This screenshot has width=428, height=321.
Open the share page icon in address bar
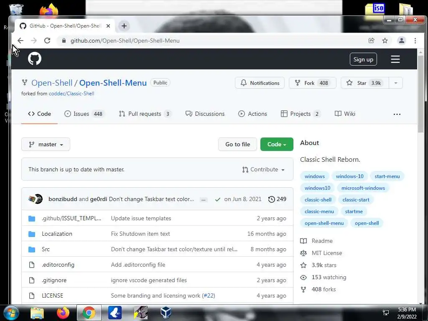tap(371, 41)
